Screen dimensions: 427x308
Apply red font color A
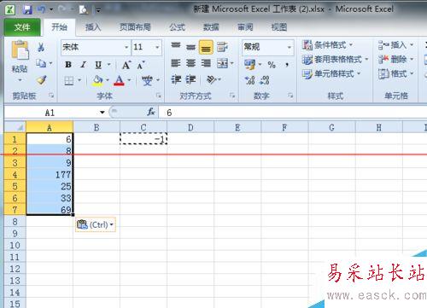119,81
